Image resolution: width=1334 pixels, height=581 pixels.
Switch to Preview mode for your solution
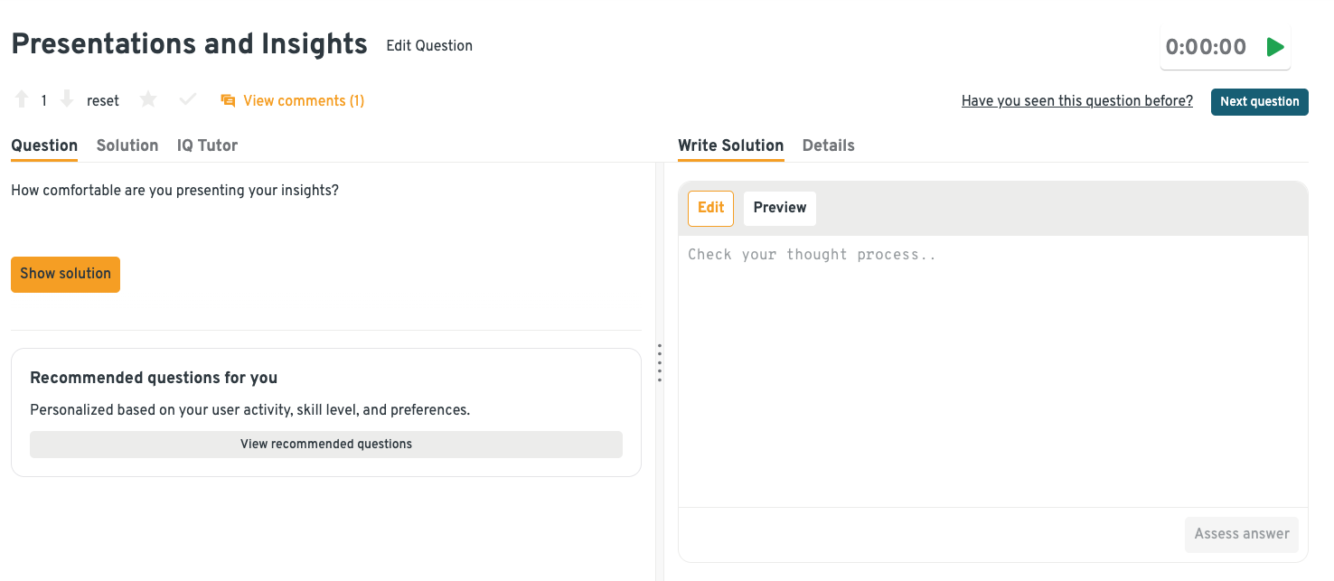tap(779, 208)
